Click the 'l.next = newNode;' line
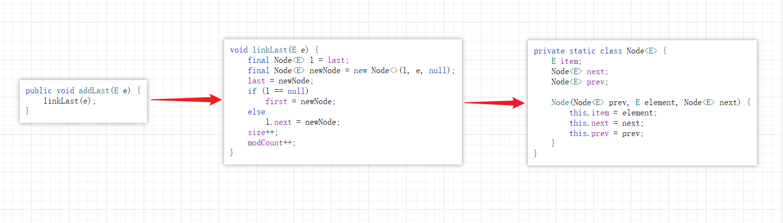This screenshot has height=223, width=783. point(303,122)
